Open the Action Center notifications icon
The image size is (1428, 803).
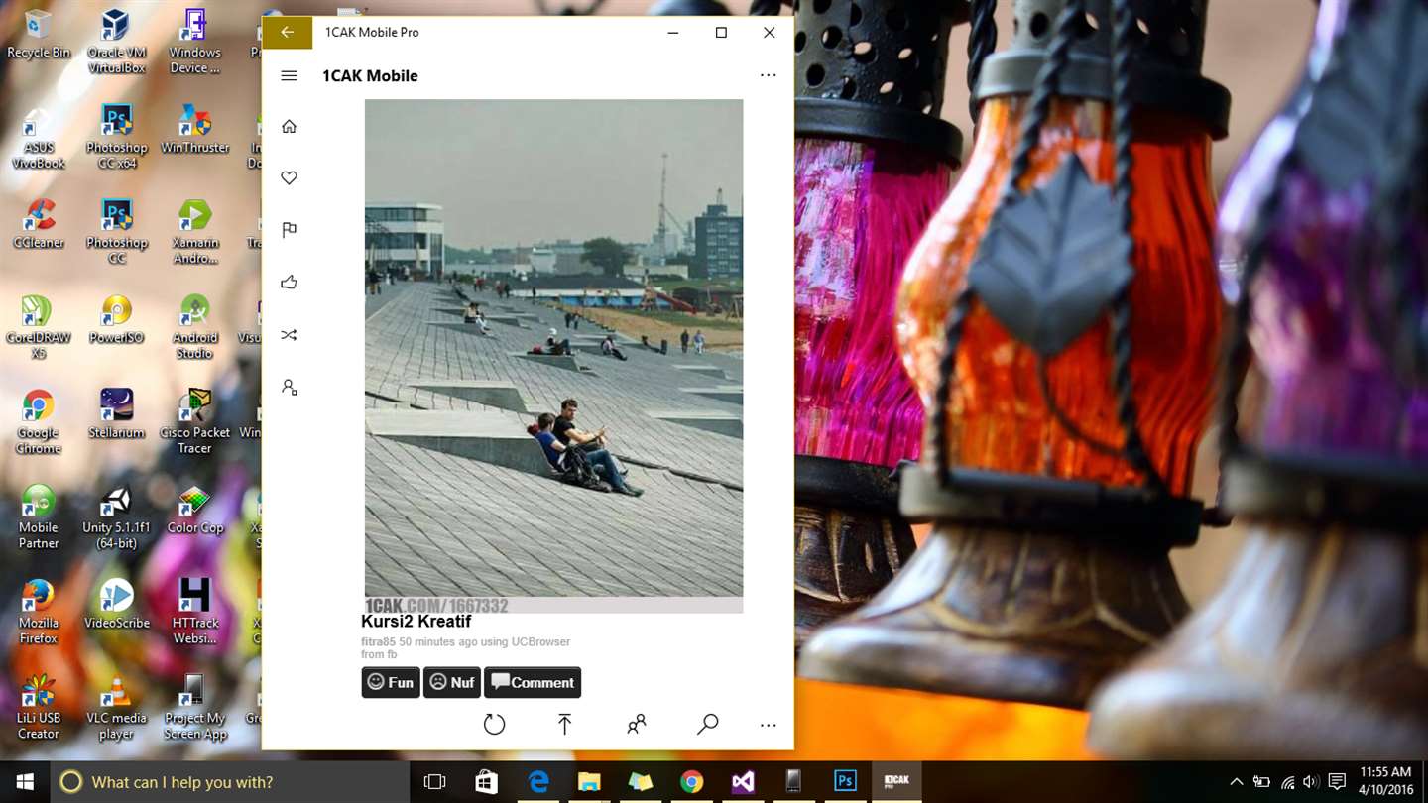1337,782
